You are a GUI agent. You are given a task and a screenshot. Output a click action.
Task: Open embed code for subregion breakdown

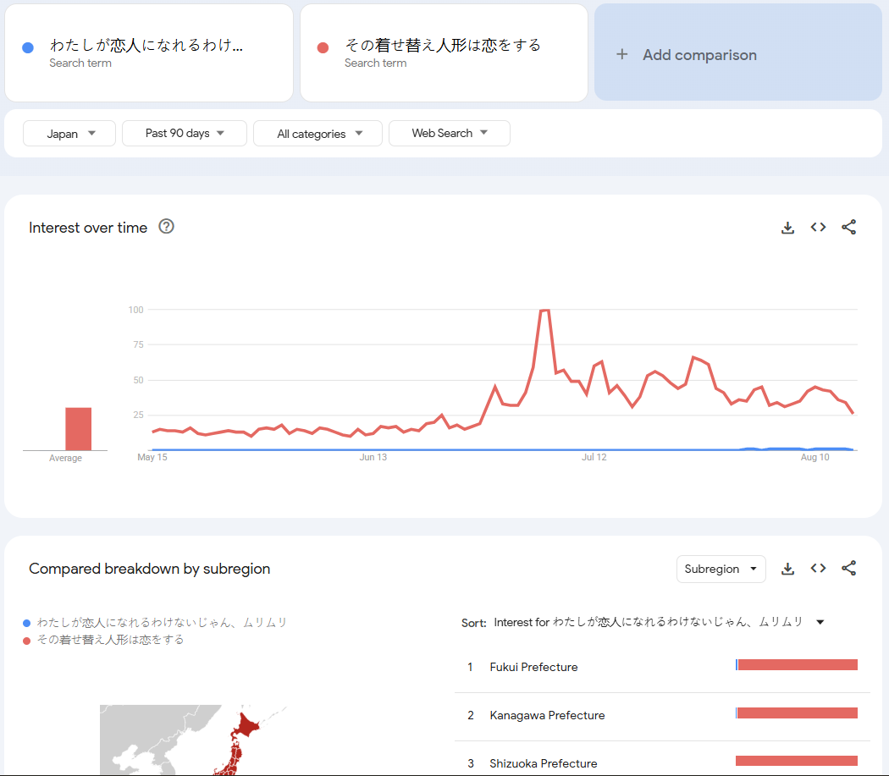[x=818, y=569]
